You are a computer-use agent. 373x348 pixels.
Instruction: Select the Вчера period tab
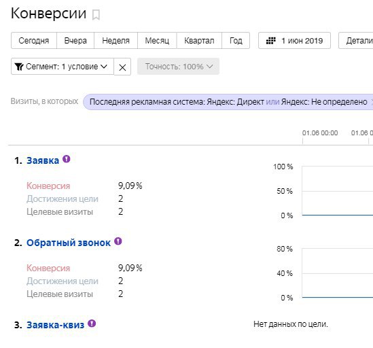[x=75, y=41]
